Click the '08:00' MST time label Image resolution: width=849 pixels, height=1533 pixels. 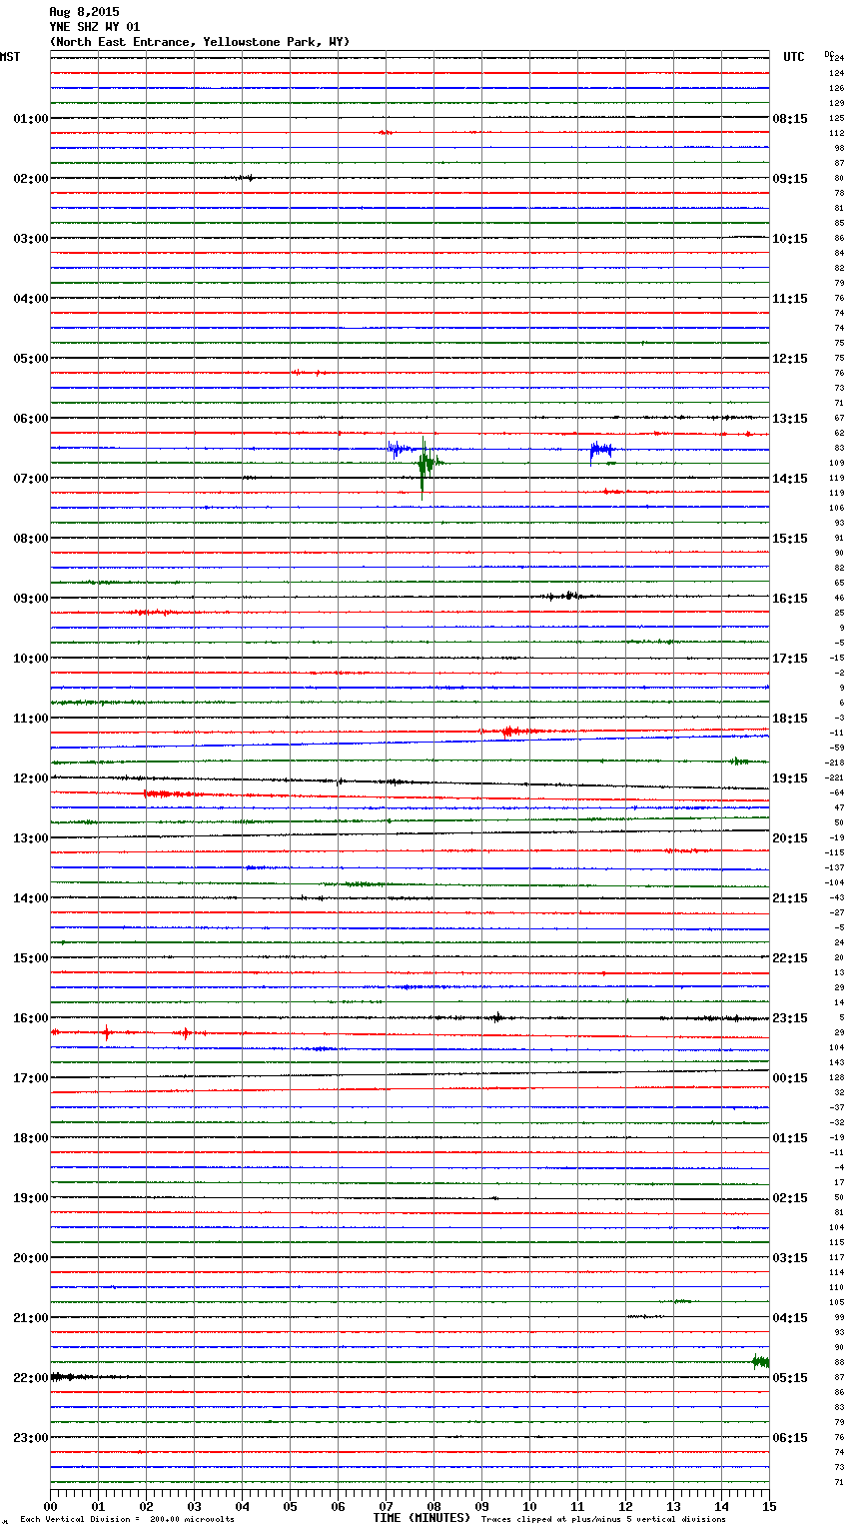[30, 539]
